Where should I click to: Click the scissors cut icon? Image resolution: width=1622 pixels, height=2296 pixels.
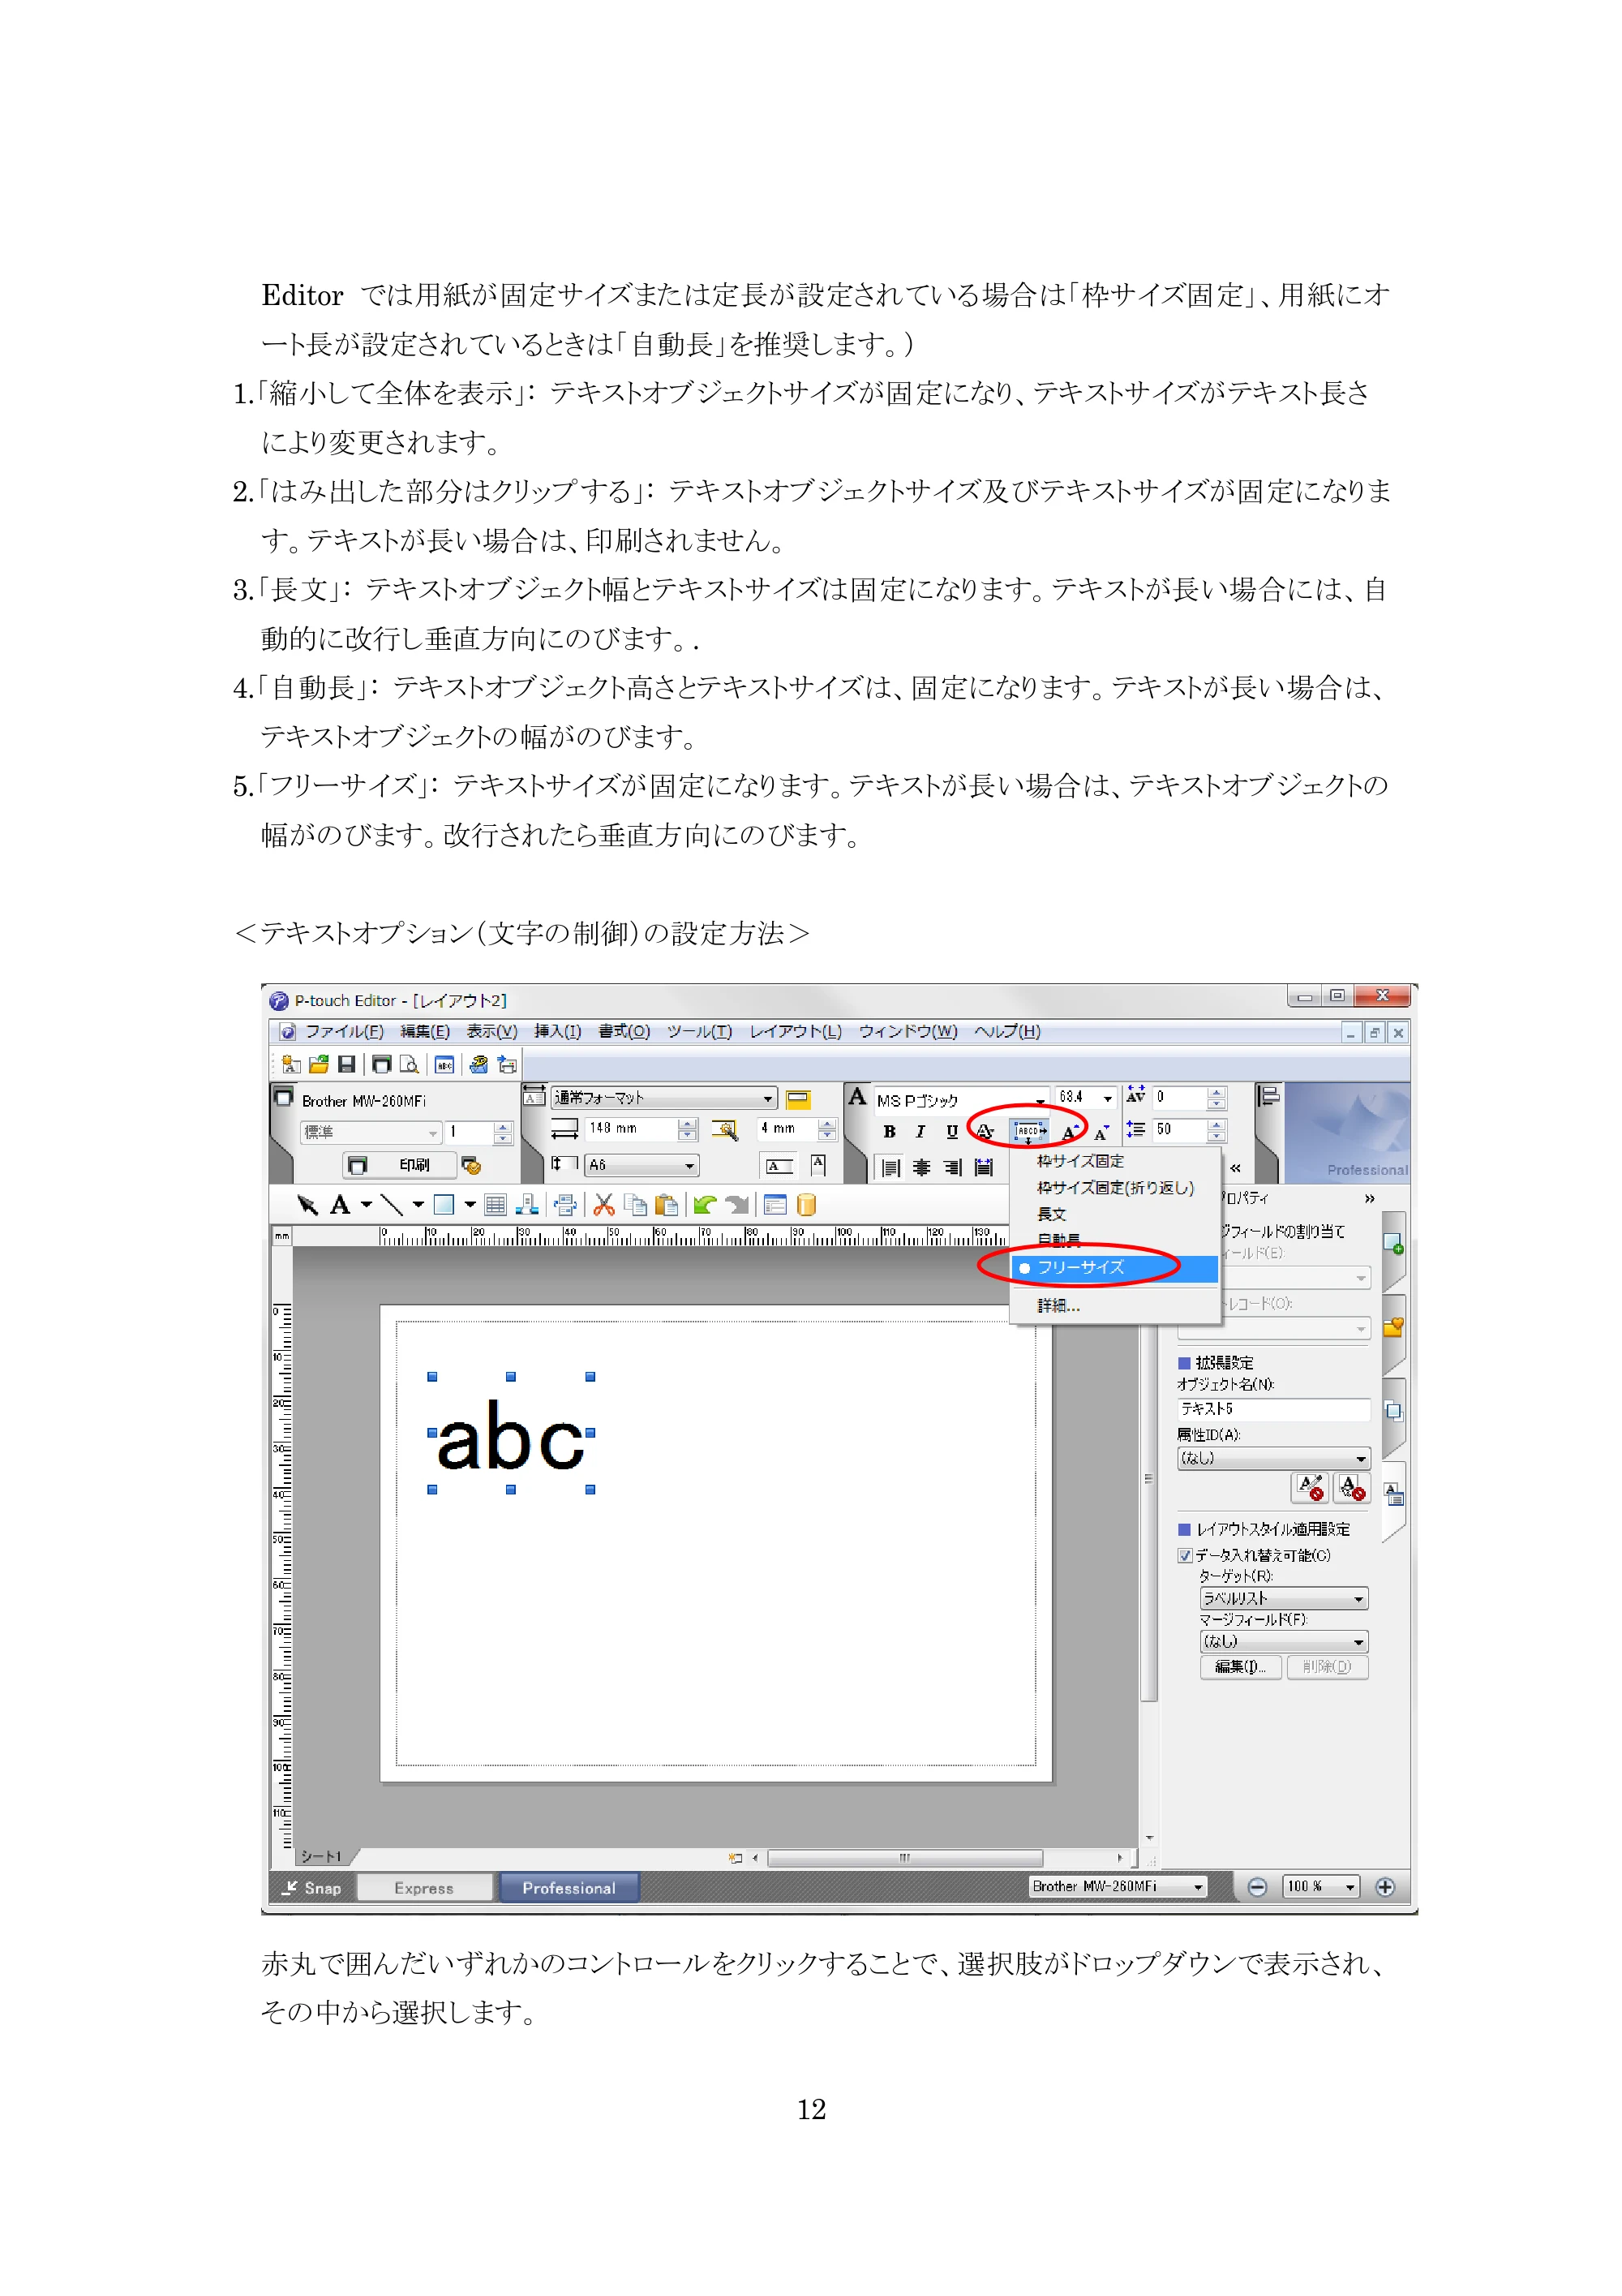click(603, 1205)
